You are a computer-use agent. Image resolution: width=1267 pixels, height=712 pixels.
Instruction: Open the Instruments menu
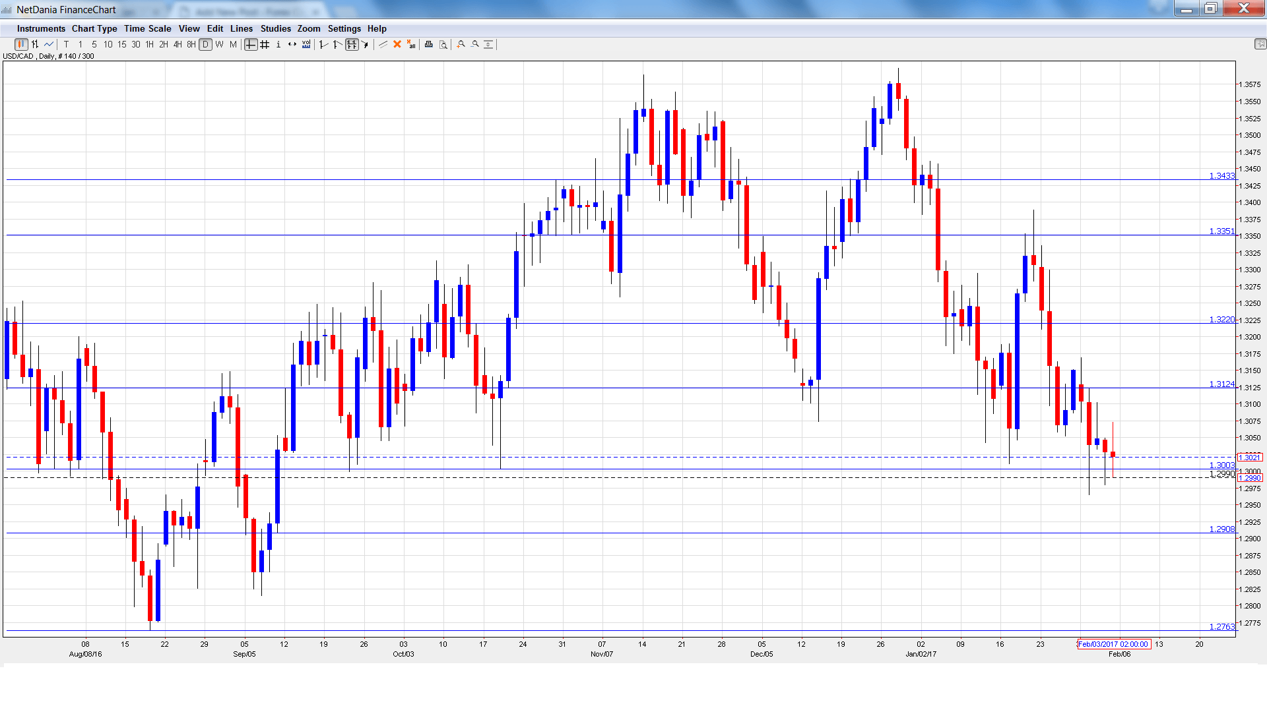pyautogui.click(x=41, y=28)
